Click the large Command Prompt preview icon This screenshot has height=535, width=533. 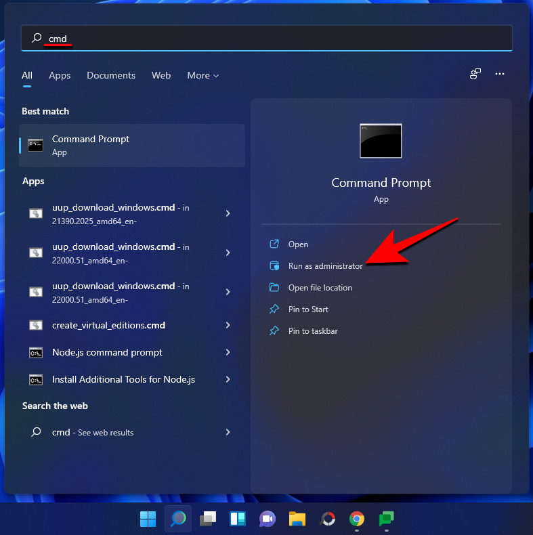click(x=381, y=141)
